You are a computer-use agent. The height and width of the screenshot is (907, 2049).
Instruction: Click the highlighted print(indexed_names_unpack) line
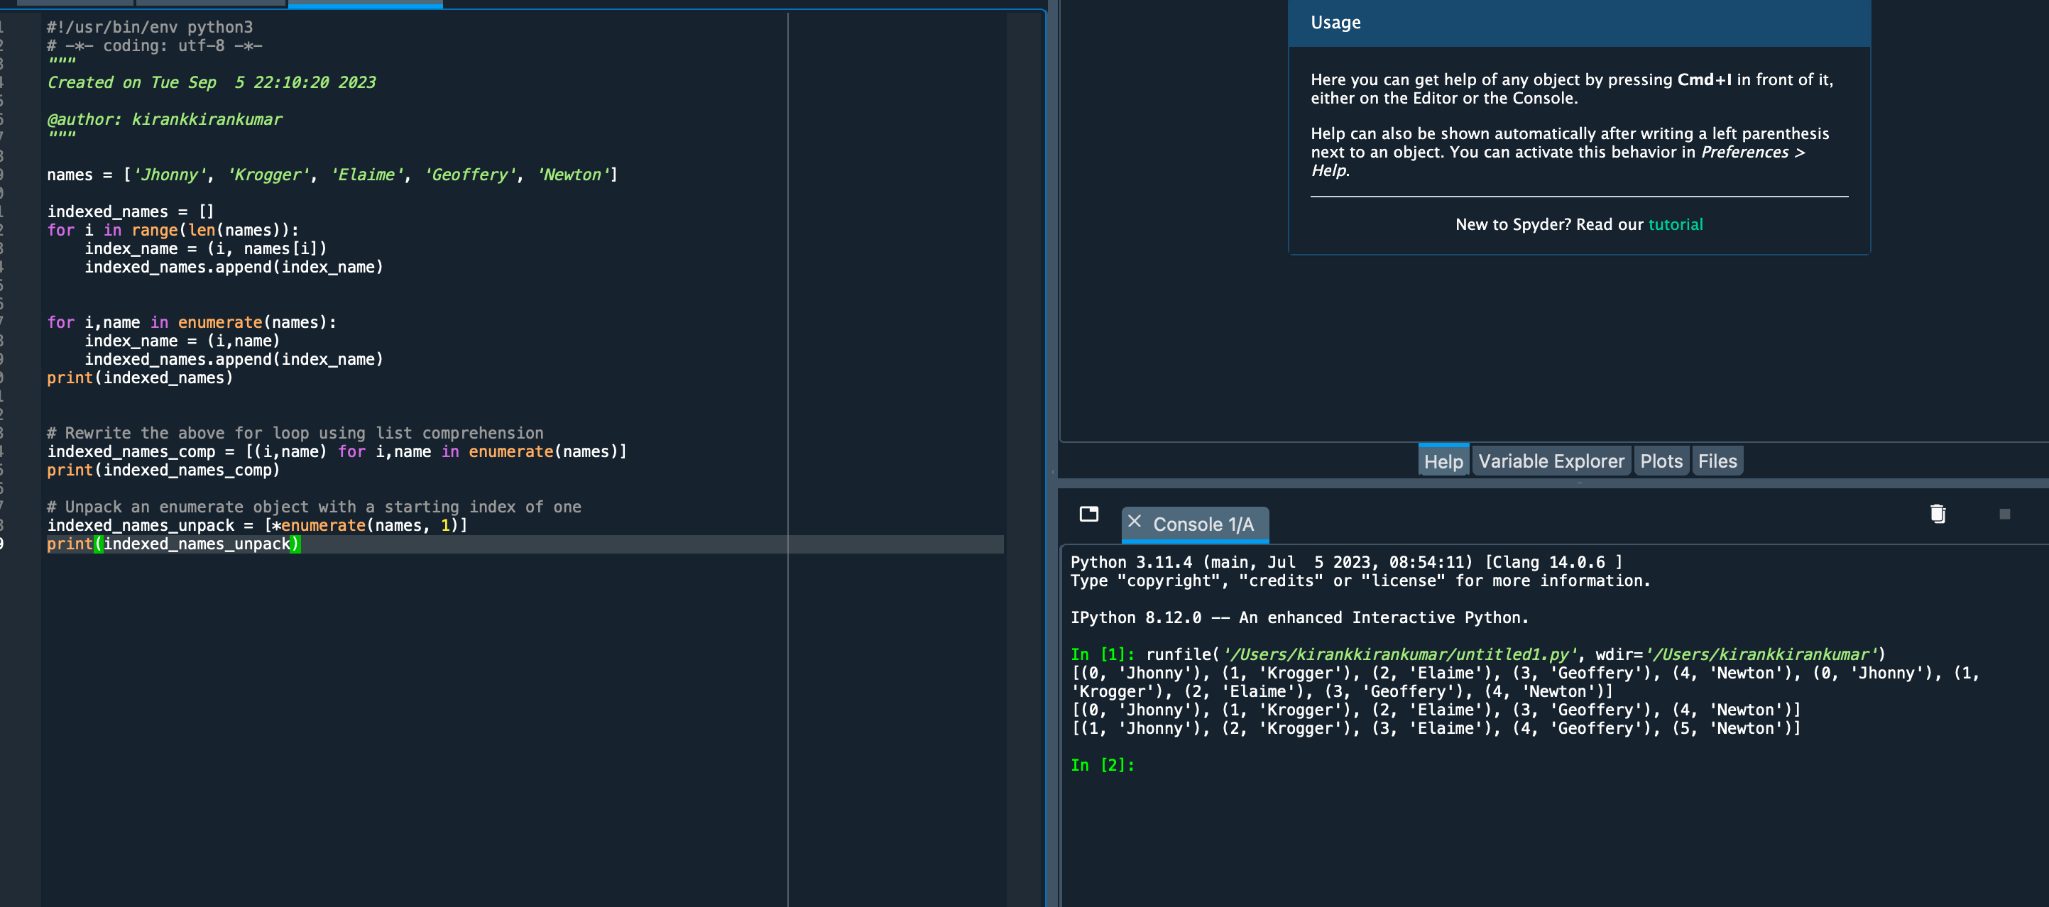173,544
